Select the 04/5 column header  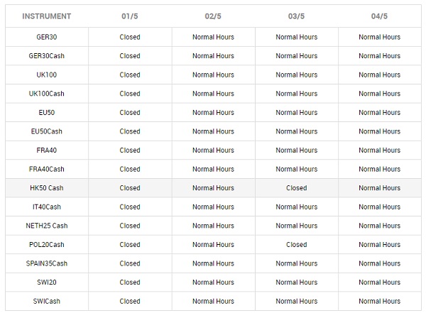[381, 16]
